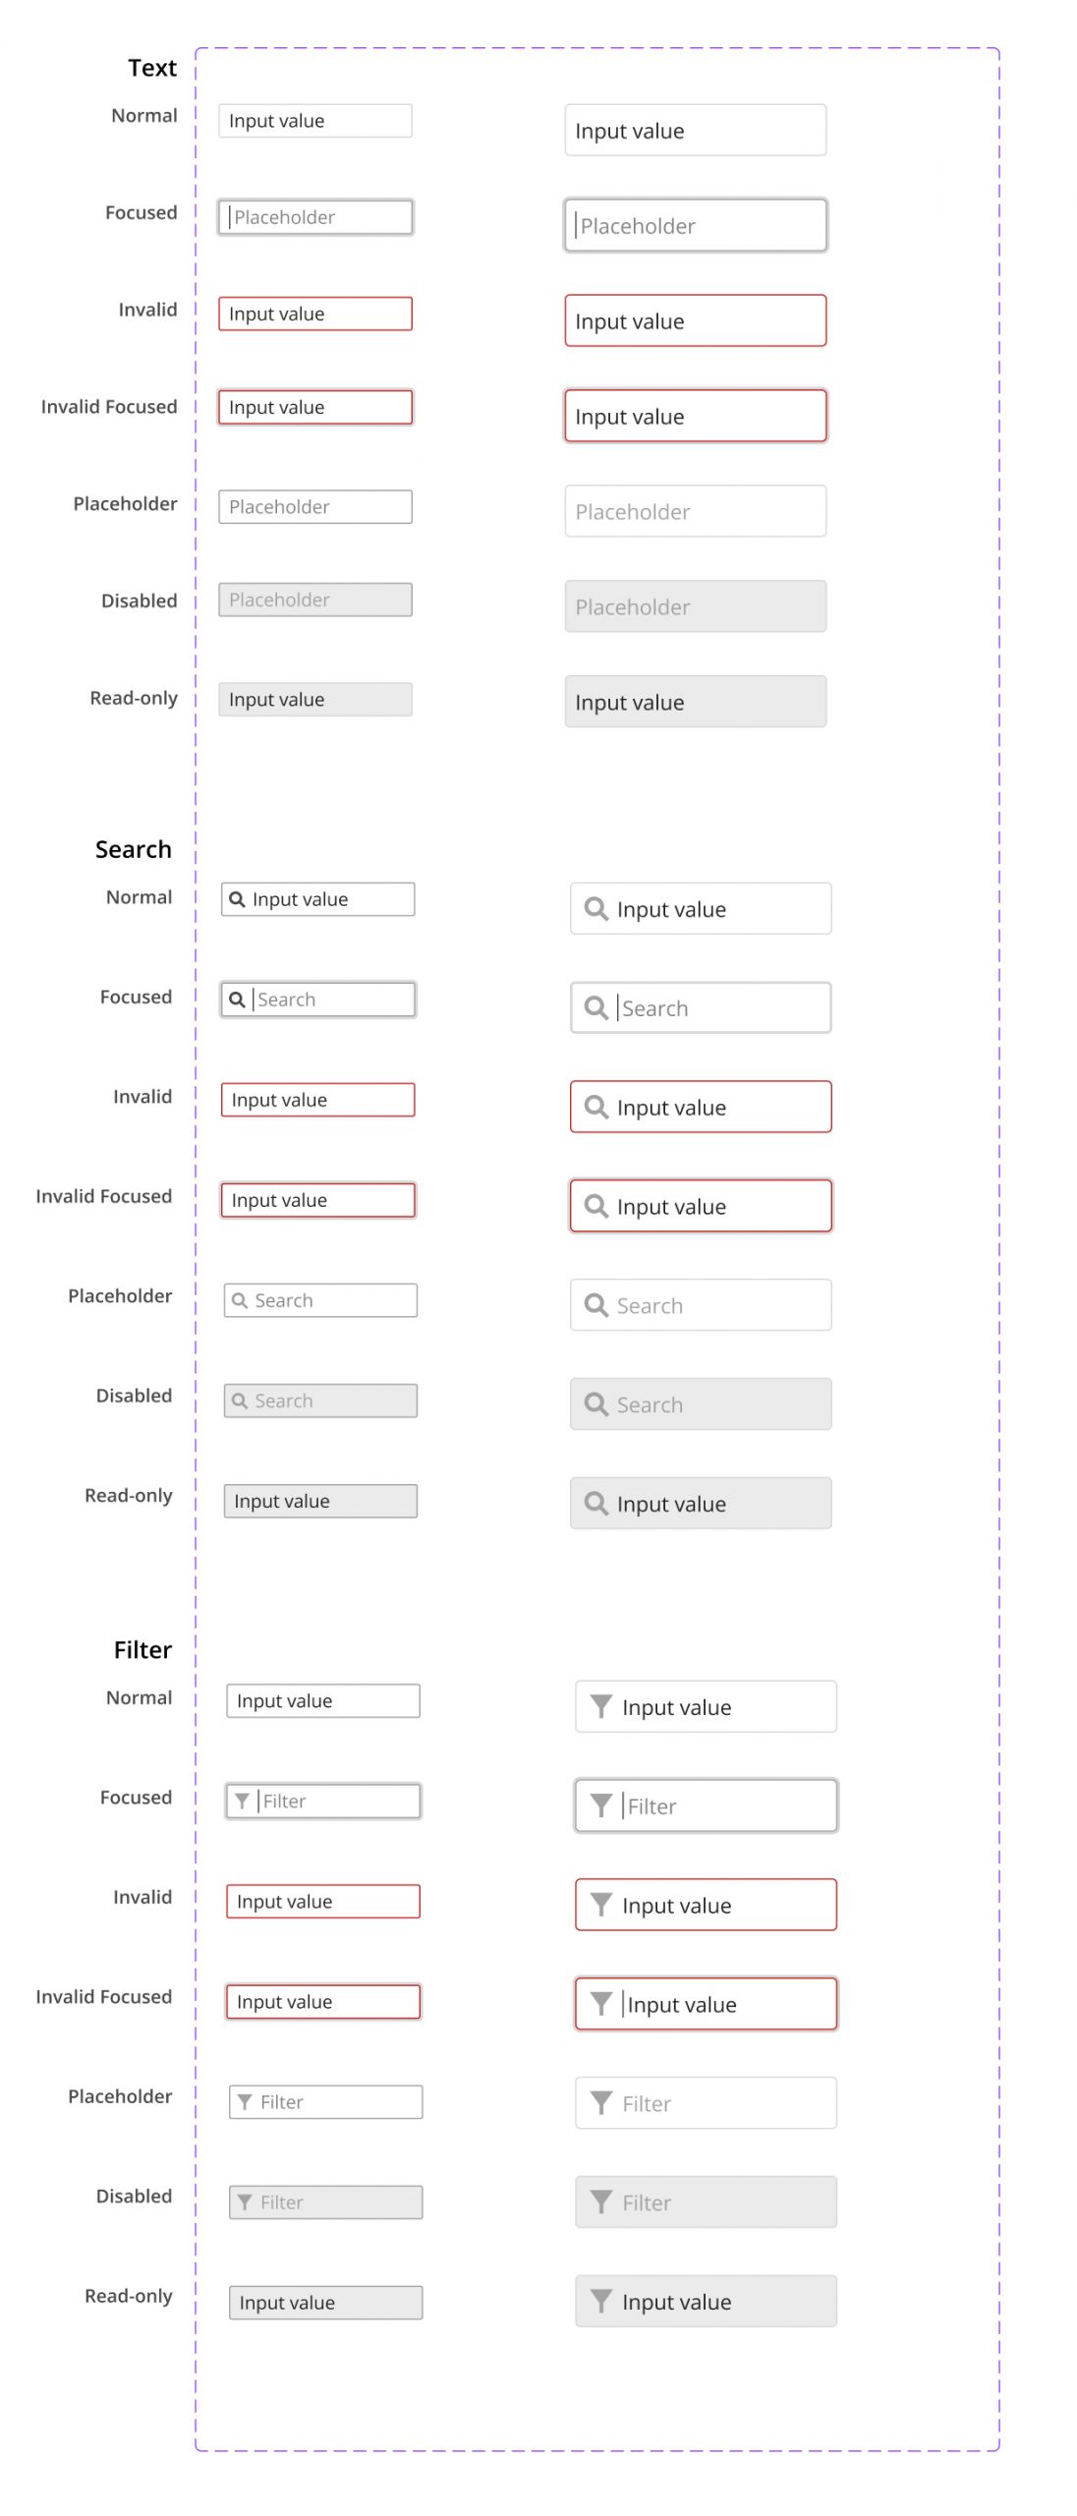Click magnifier icon in small Normal search field
The width and height of the screenshot is (1077, 2516).
point(237,899)
